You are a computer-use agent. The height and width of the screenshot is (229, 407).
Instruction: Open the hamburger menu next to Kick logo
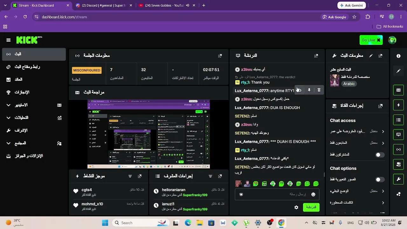pyautogui.click(x=9, y=40)
